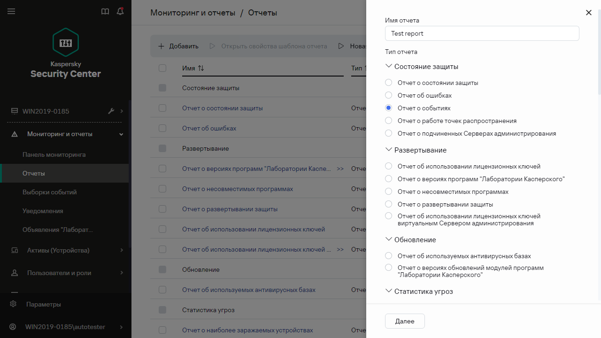Close the report wizard panel
Image resolution: width=601 pixels, height=338 pixels.
pyautogui.click(x=589, y=13)
